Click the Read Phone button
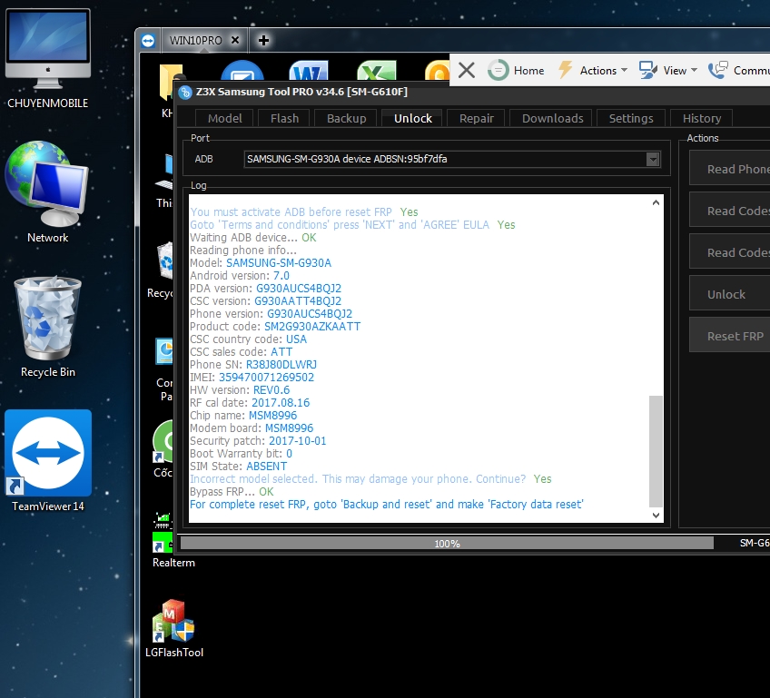770x698 pixels. pos(730,169)
